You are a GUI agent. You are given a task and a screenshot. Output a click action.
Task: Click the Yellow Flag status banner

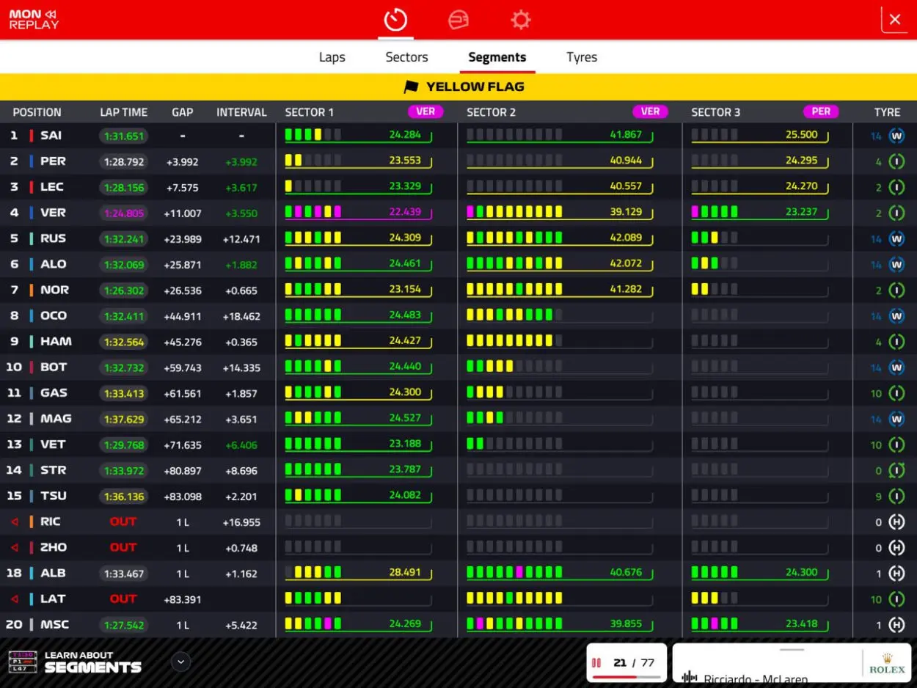coord(458,87)
